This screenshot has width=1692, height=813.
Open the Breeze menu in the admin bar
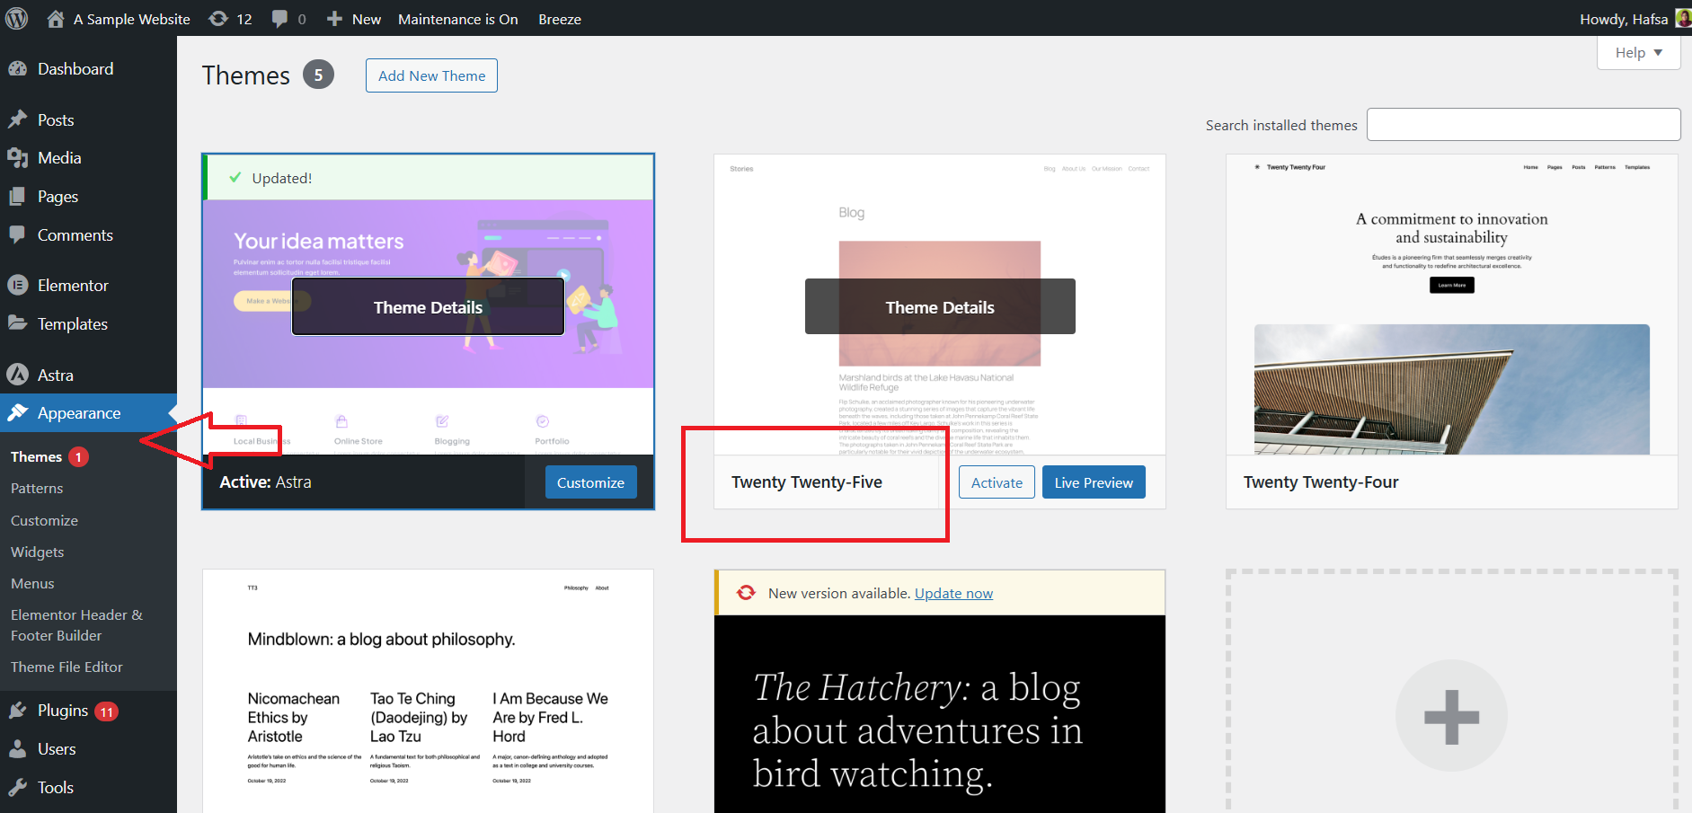click(x=559, y=18)
